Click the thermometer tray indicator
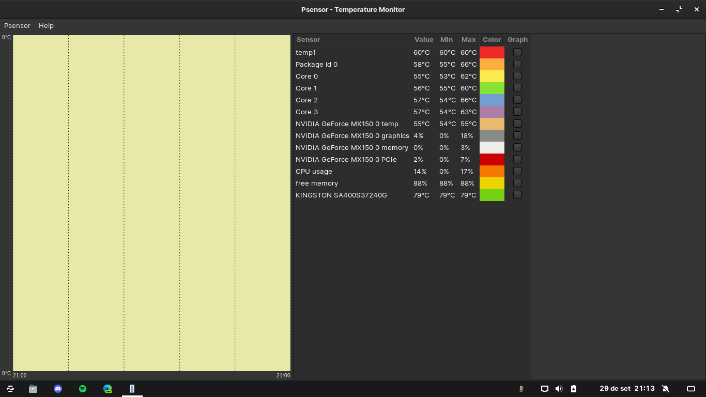 (x=521, y=389)
